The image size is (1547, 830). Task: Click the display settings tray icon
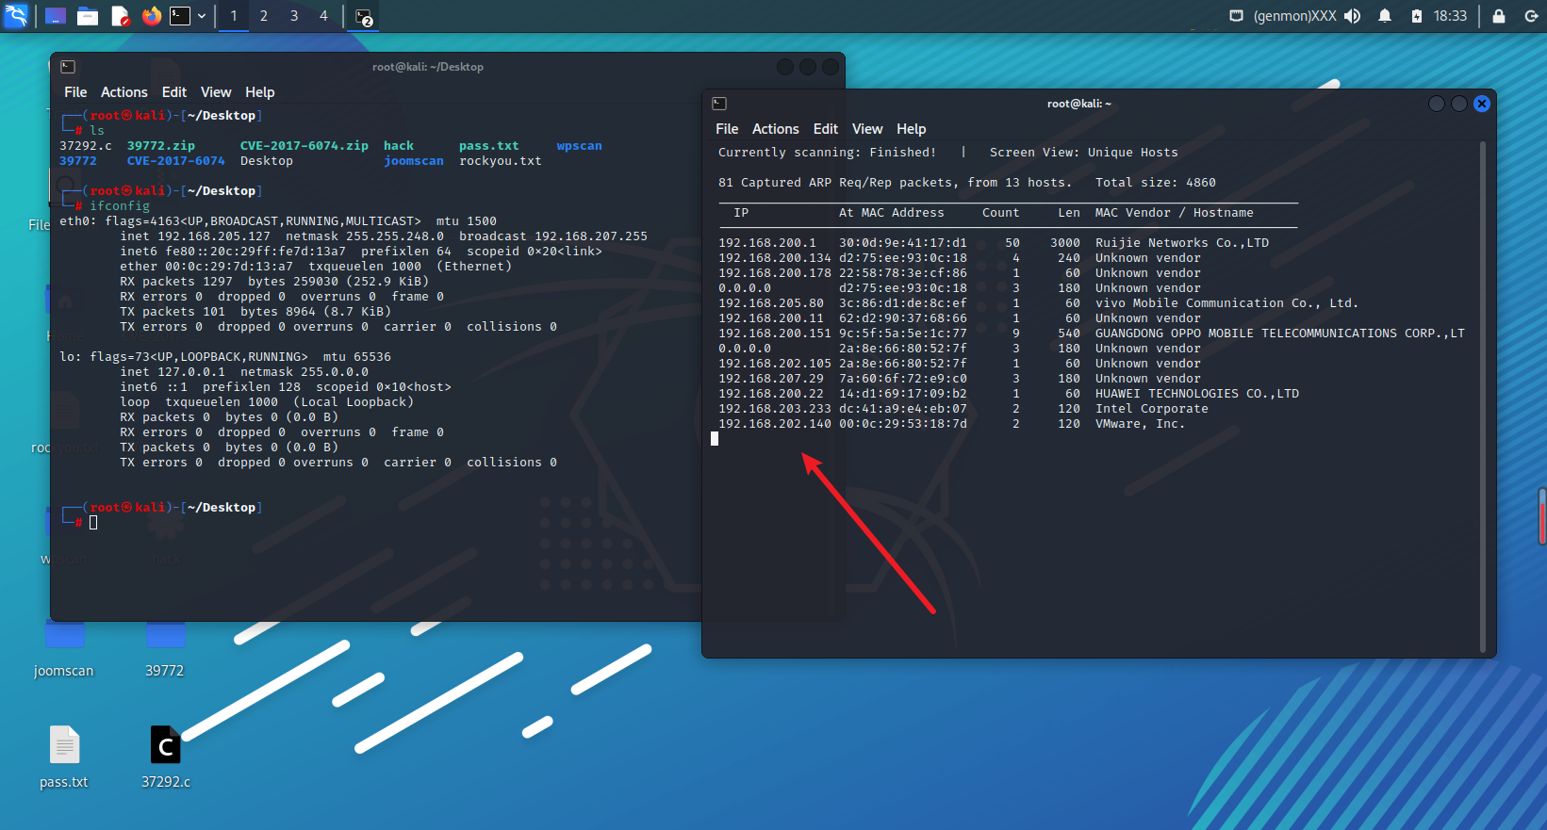tap(1236, 16)
